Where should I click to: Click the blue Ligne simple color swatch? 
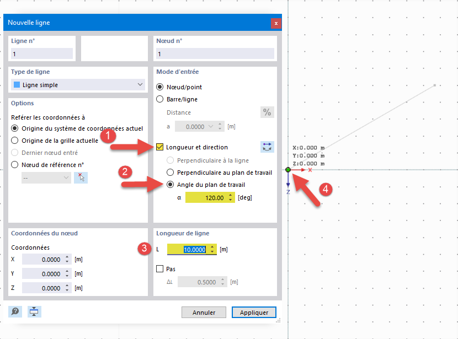pyautogui.click(x=17, y=84)
